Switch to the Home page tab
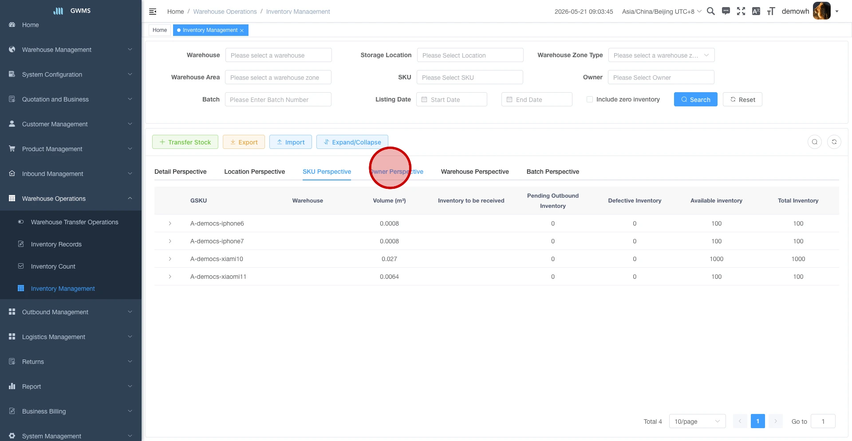The image size is (852, 441). pos(160,30)
